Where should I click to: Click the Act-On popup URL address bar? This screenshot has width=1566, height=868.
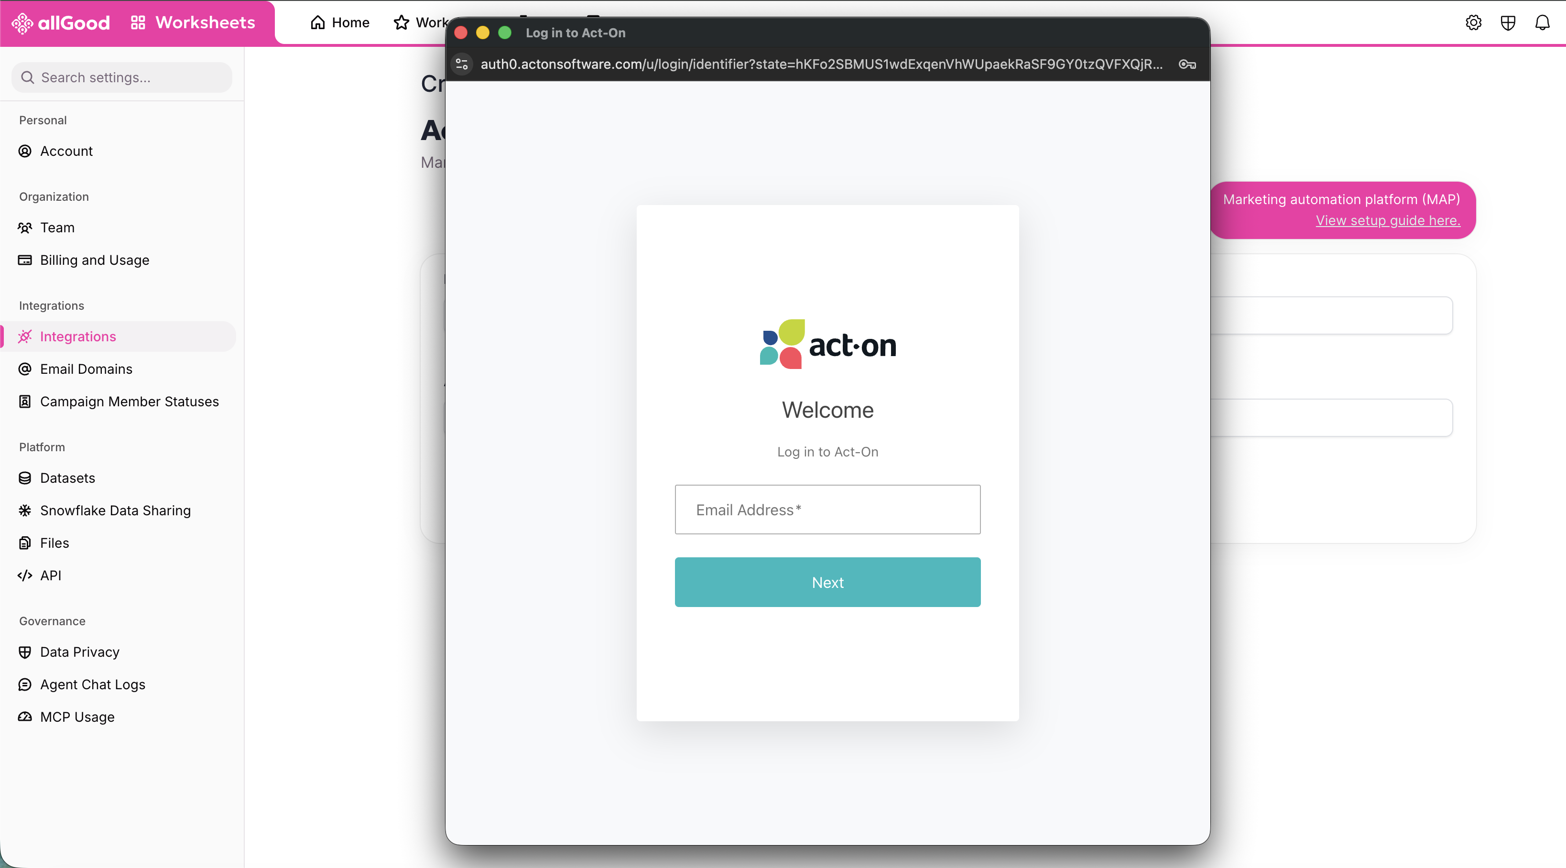click(821, 65)
